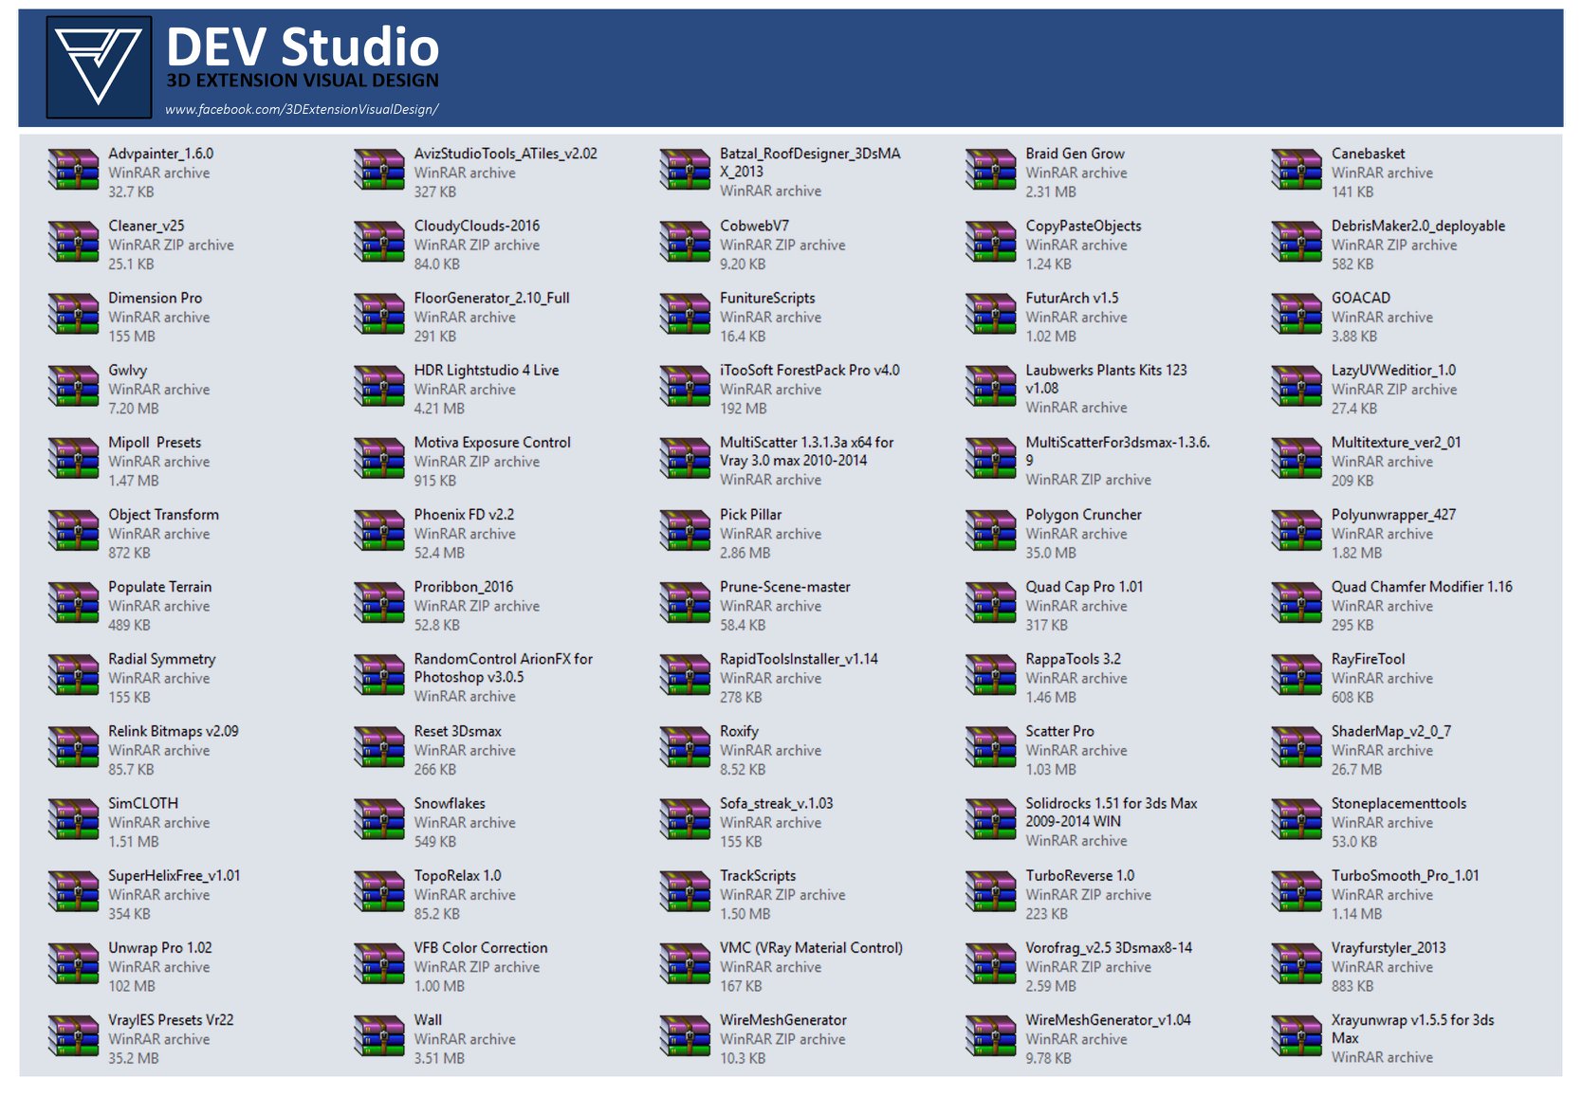1582x1096 pixels.
Task: Click the Motiva Exposure Control file name
Action: click(492, 443)
